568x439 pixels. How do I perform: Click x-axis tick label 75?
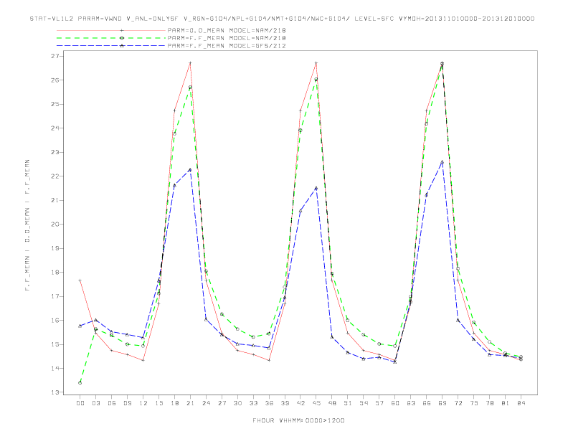click(474, 403)
